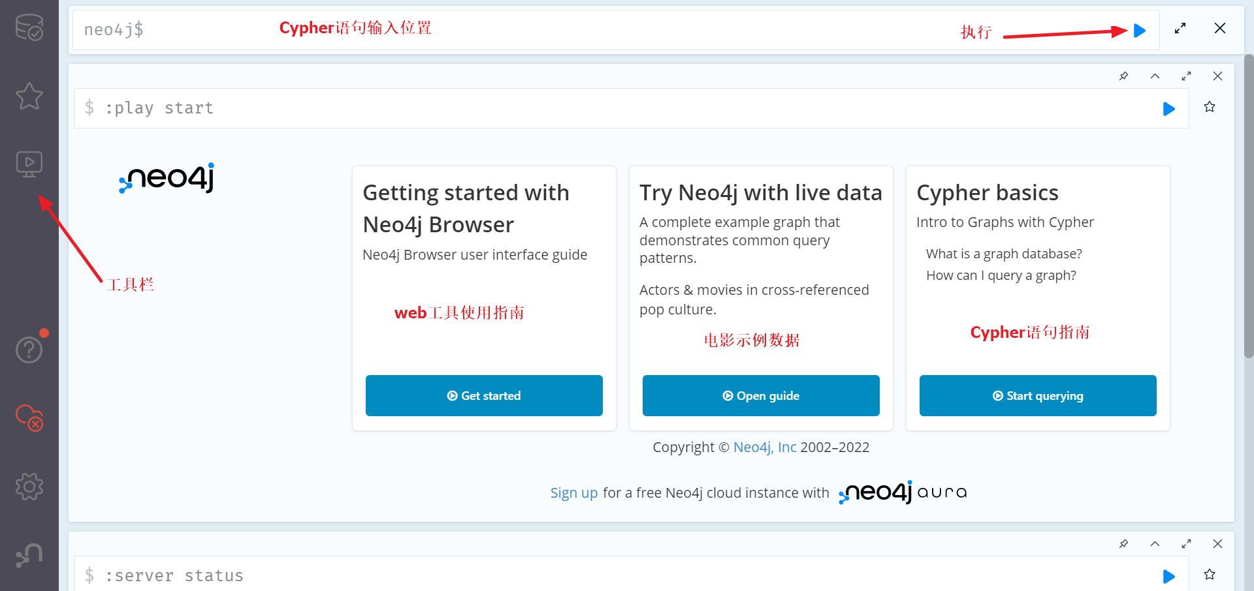The height and width of the screenshot is (591, 1254).
Task: Open the cloud sync error icon
Action: [x=29, y=417]
